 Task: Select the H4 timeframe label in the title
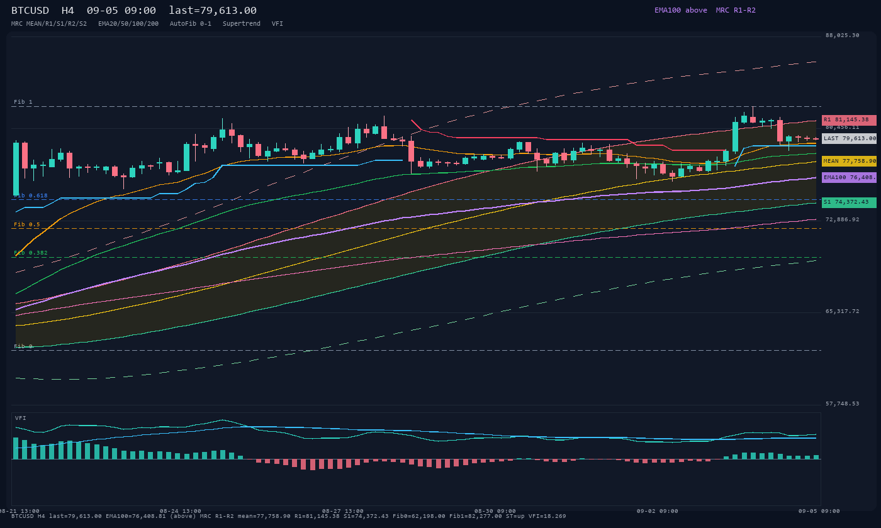pos(67,10)
